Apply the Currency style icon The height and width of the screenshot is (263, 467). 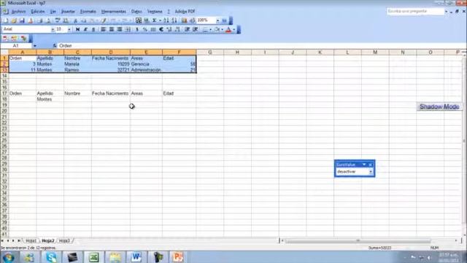pyautogui.click(x=137, y=29)
